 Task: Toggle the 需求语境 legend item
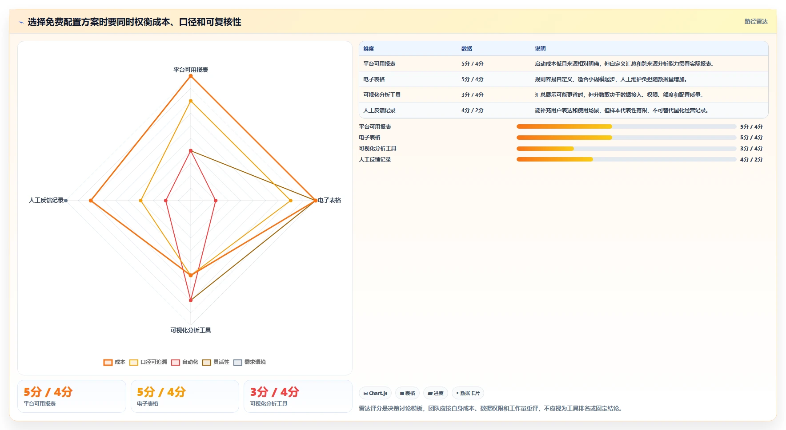[x=249, y=362]
